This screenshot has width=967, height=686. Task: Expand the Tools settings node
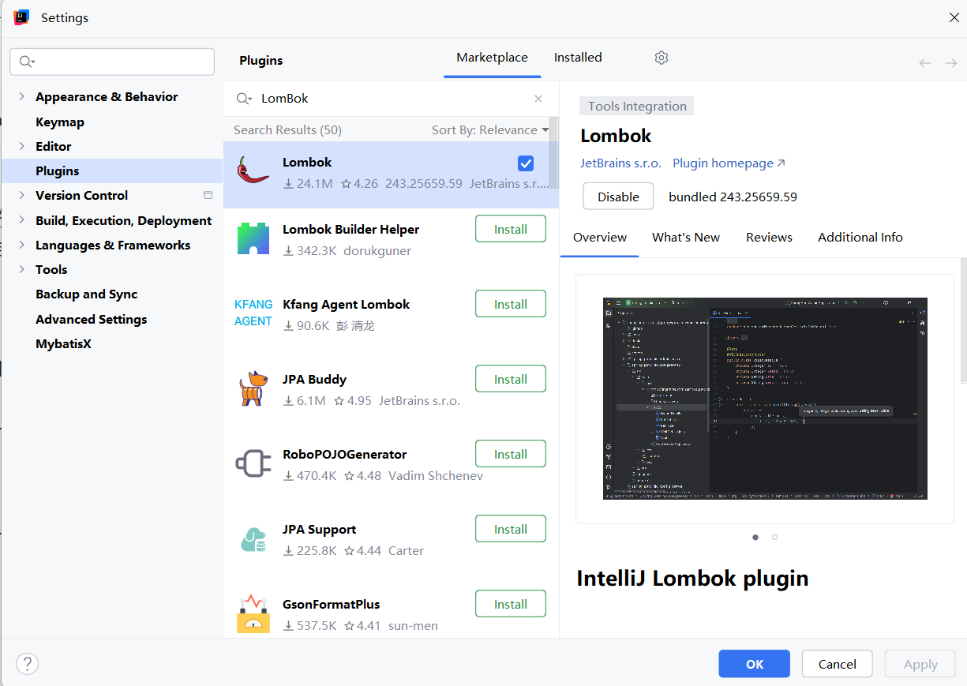point(21,269)
